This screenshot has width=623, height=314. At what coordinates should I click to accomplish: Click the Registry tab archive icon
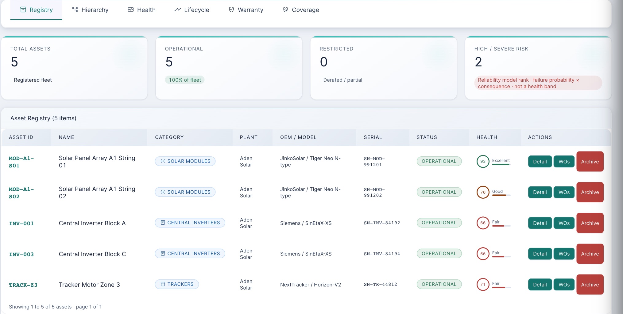[23, 10]
